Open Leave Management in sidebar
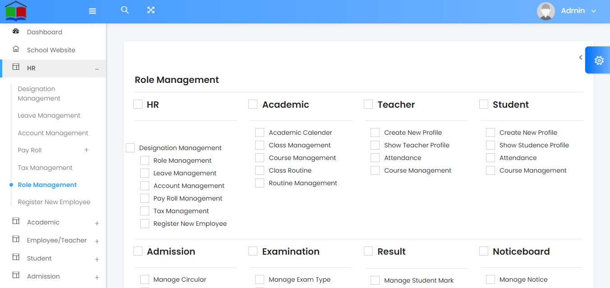Viewport: 610px width, 288px height. click(x=49, y=115)
